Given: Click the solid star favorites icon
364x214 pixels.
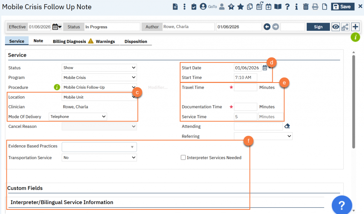Looking at the screenshot, I should pos(240,7).
